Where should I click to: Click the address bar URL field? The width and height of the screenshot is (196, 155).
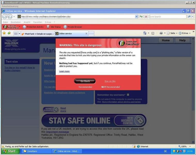tap(76, 17)
